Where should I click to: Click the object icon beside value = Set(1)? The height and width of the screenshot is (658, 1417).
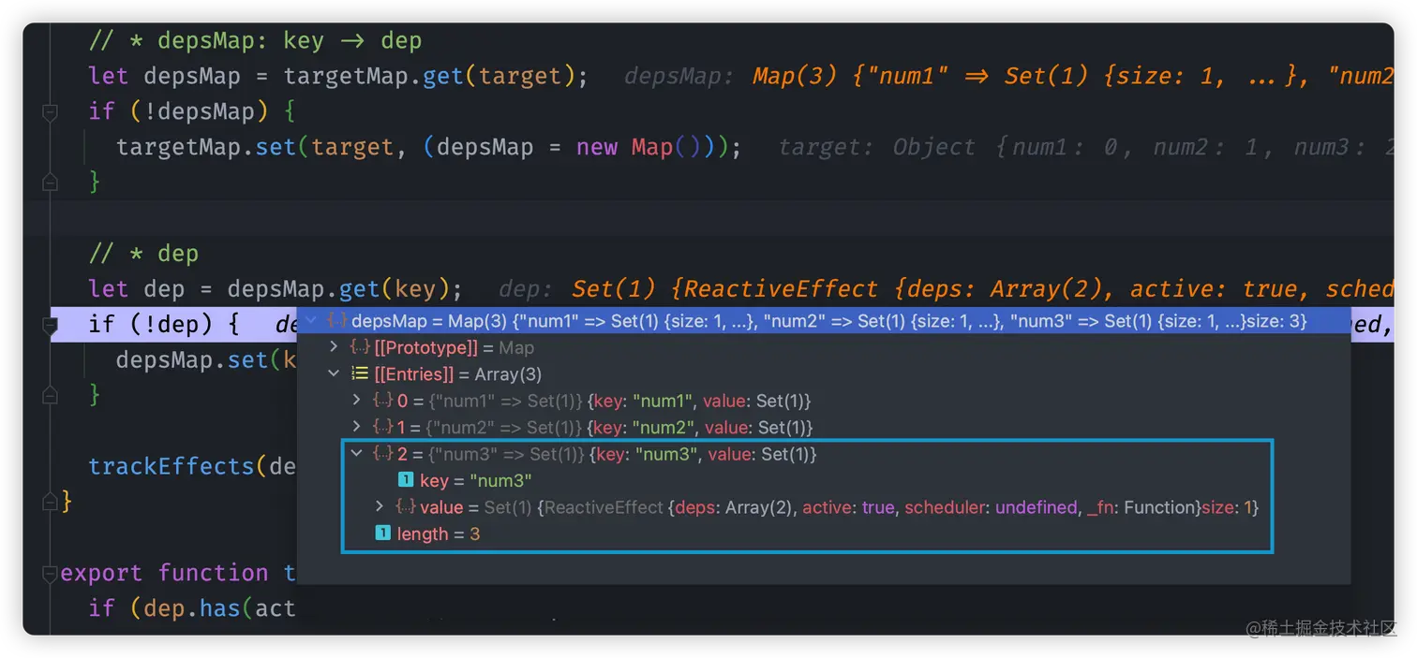click(x=406, y=506)
